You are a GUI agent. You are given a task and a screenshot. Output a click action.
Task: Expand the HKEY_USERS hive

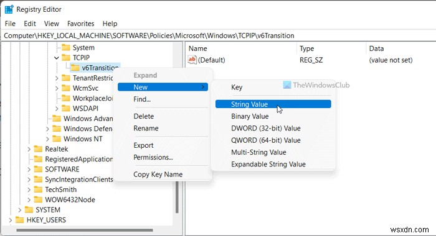(x=11, y=220)
